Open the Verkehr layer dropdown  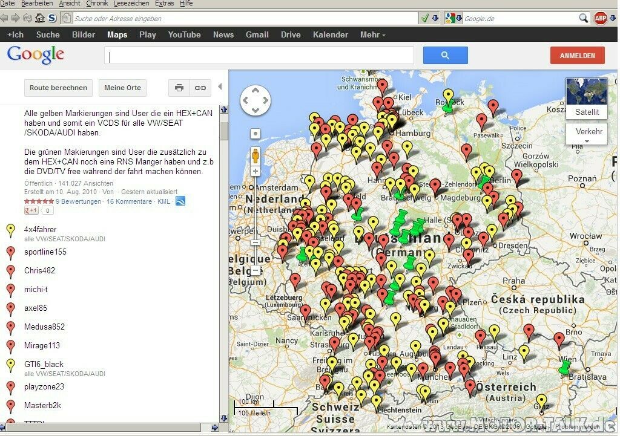tap(587, 134)
